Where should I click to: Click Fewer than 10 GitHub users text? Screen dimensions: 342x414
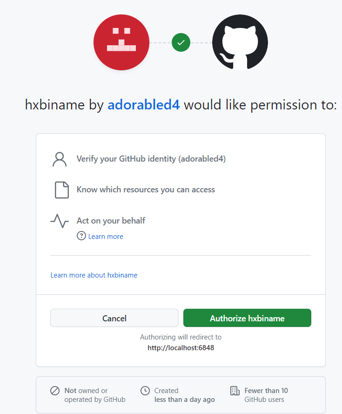[x=266, y=395]
